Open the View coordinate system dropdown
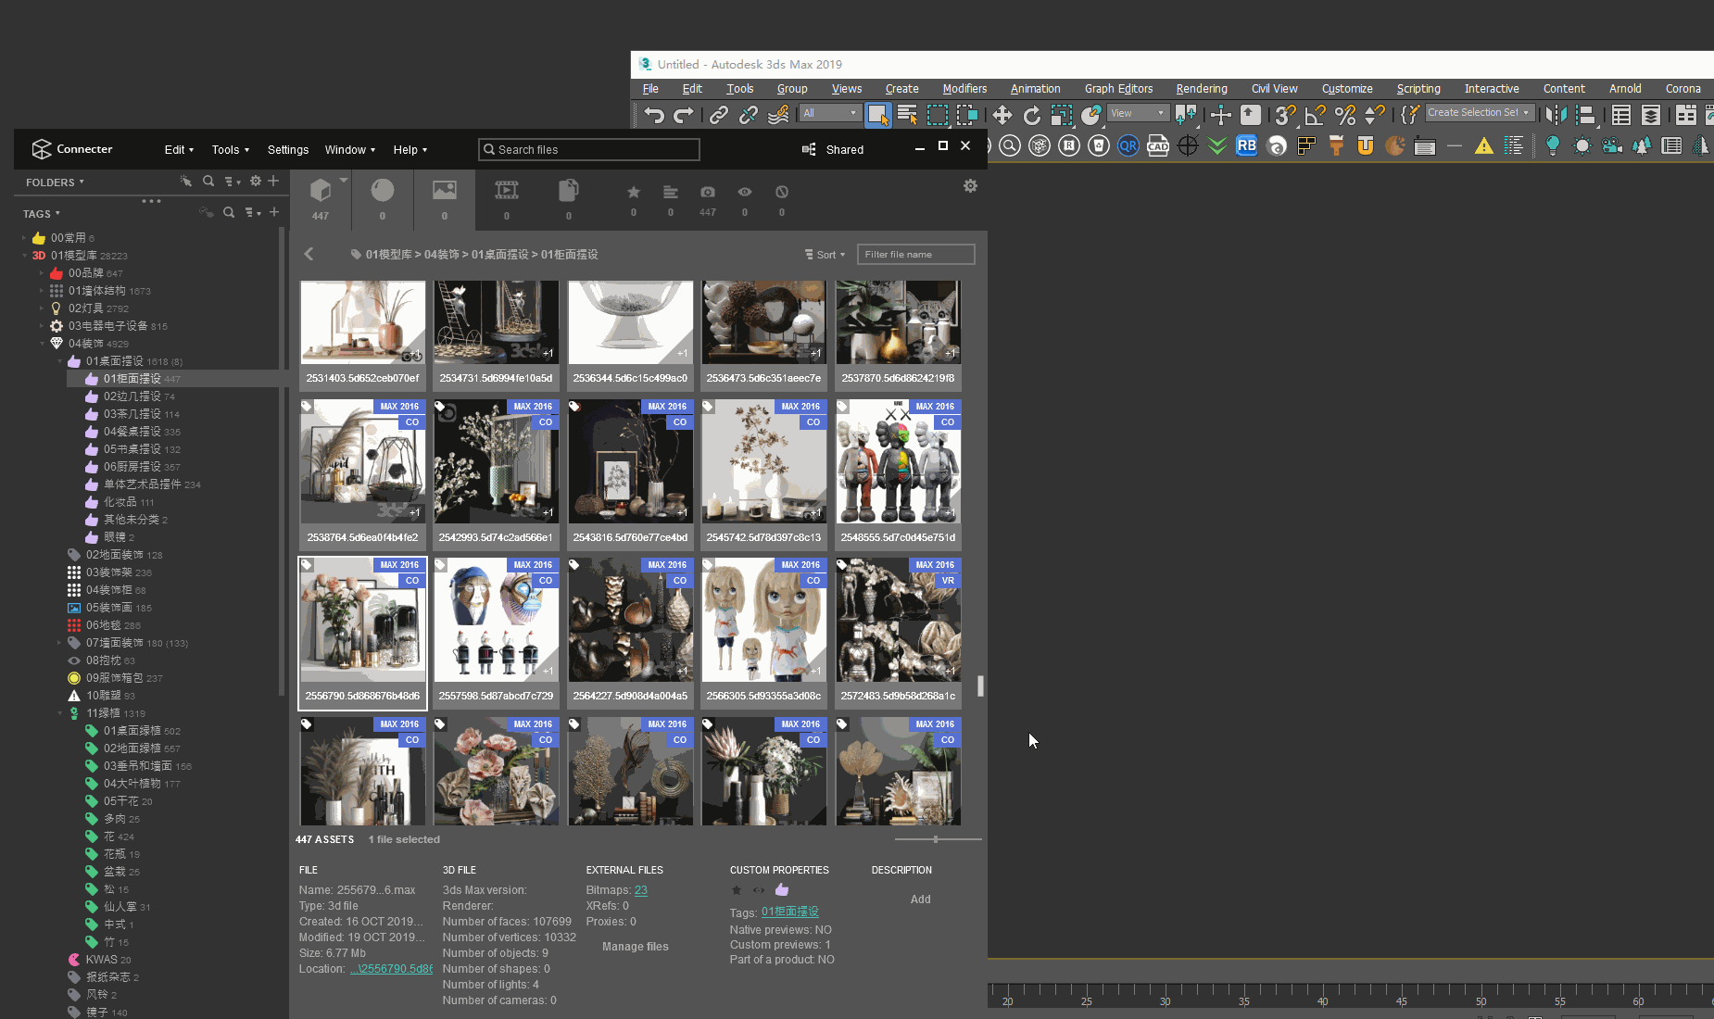The width and height of the screenshot is (1714, 1019). (1138, 113)
